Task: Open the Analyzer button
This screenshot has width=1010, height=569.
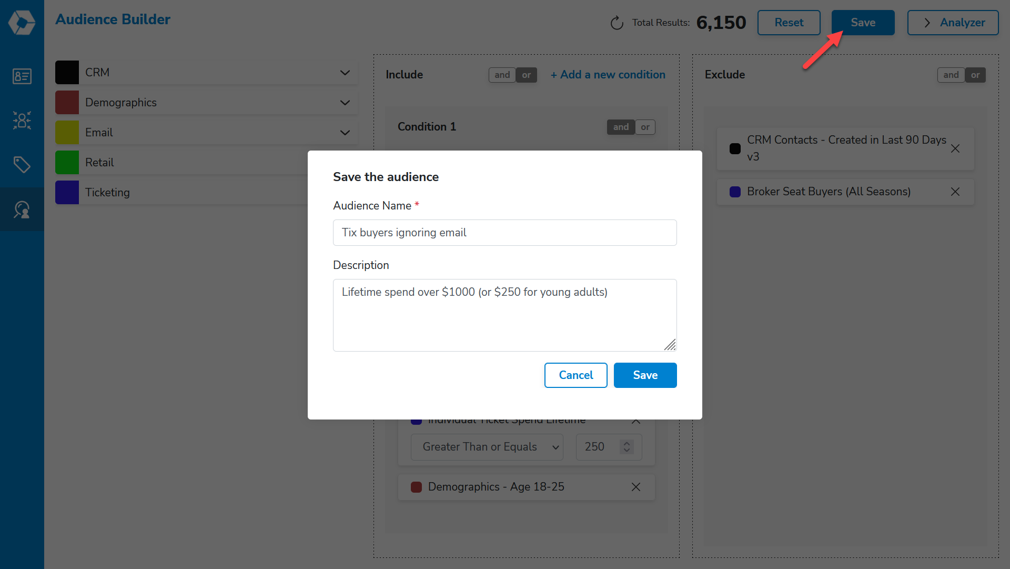Action: [953, 23]
